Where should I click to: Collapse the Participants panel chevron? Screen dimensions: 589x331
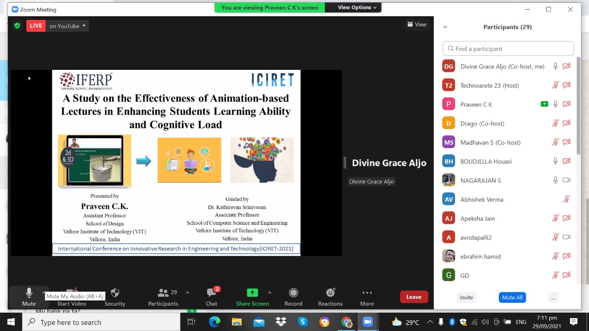coord(445,27)
